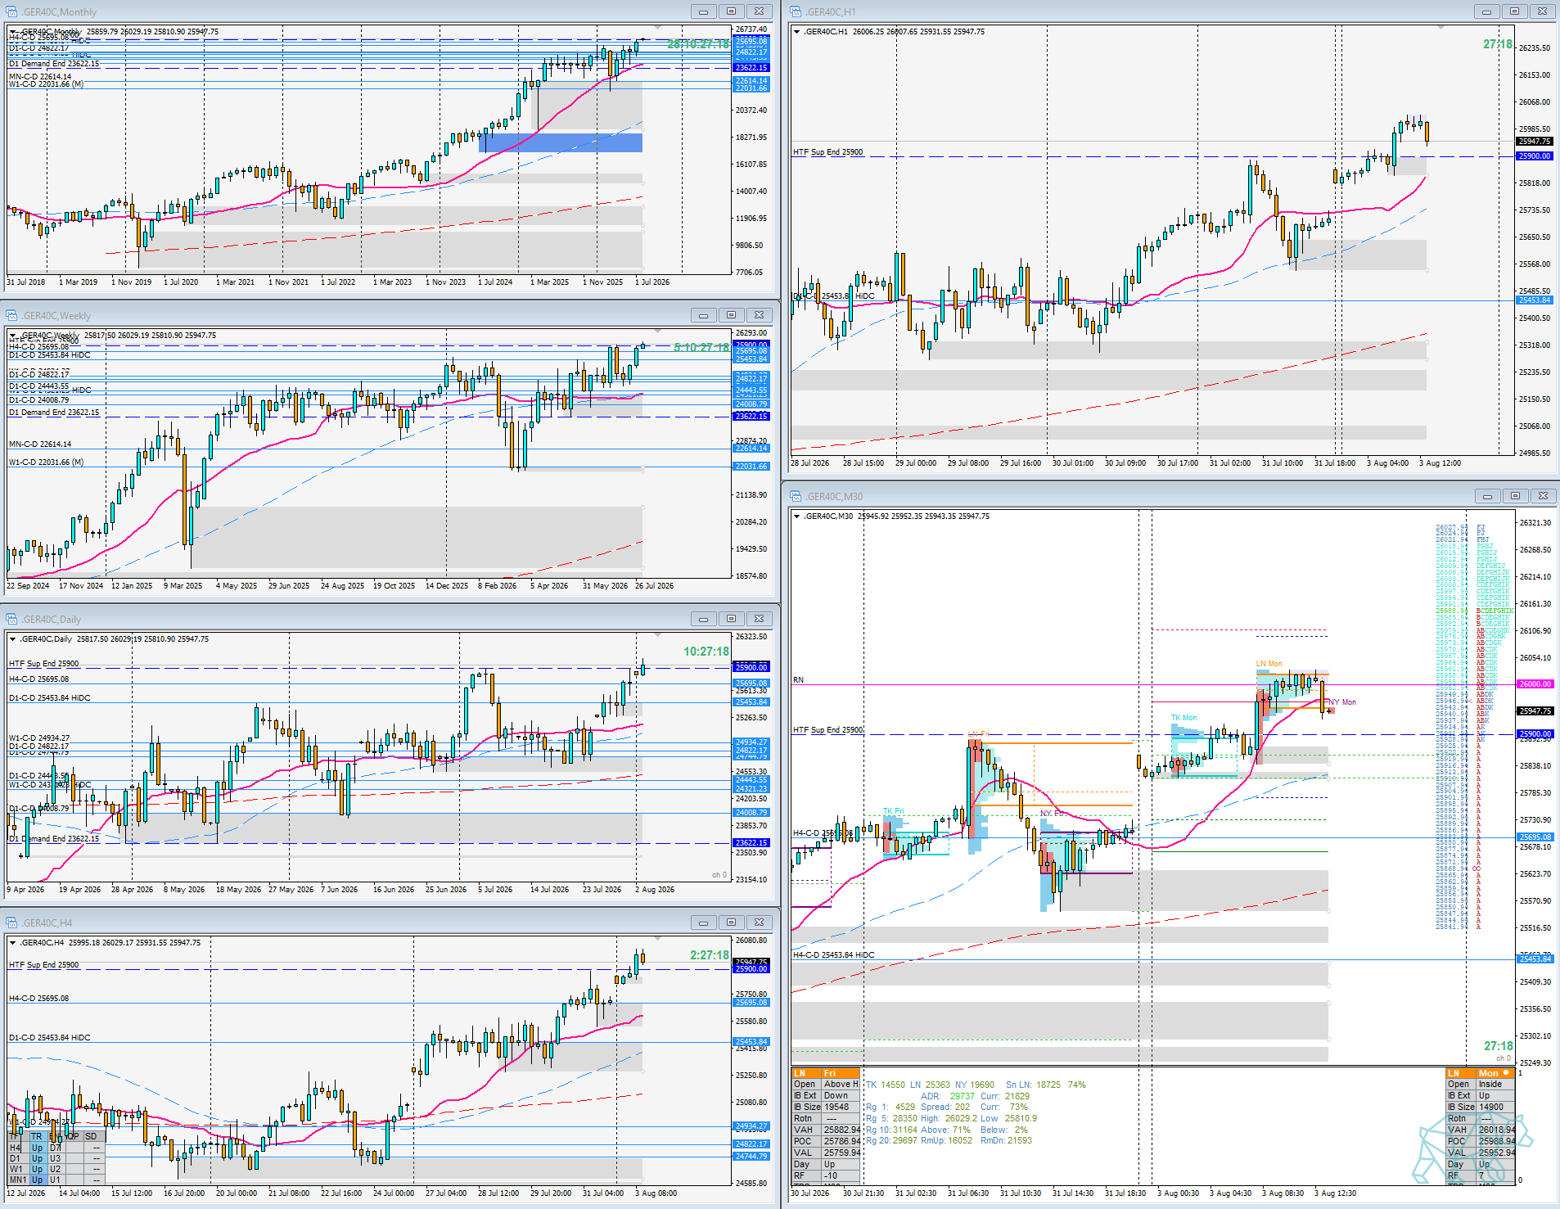Click the 23622.15 price tag on Daily axis
This screenshot has height=1209, width=1560.
(751, 843)
